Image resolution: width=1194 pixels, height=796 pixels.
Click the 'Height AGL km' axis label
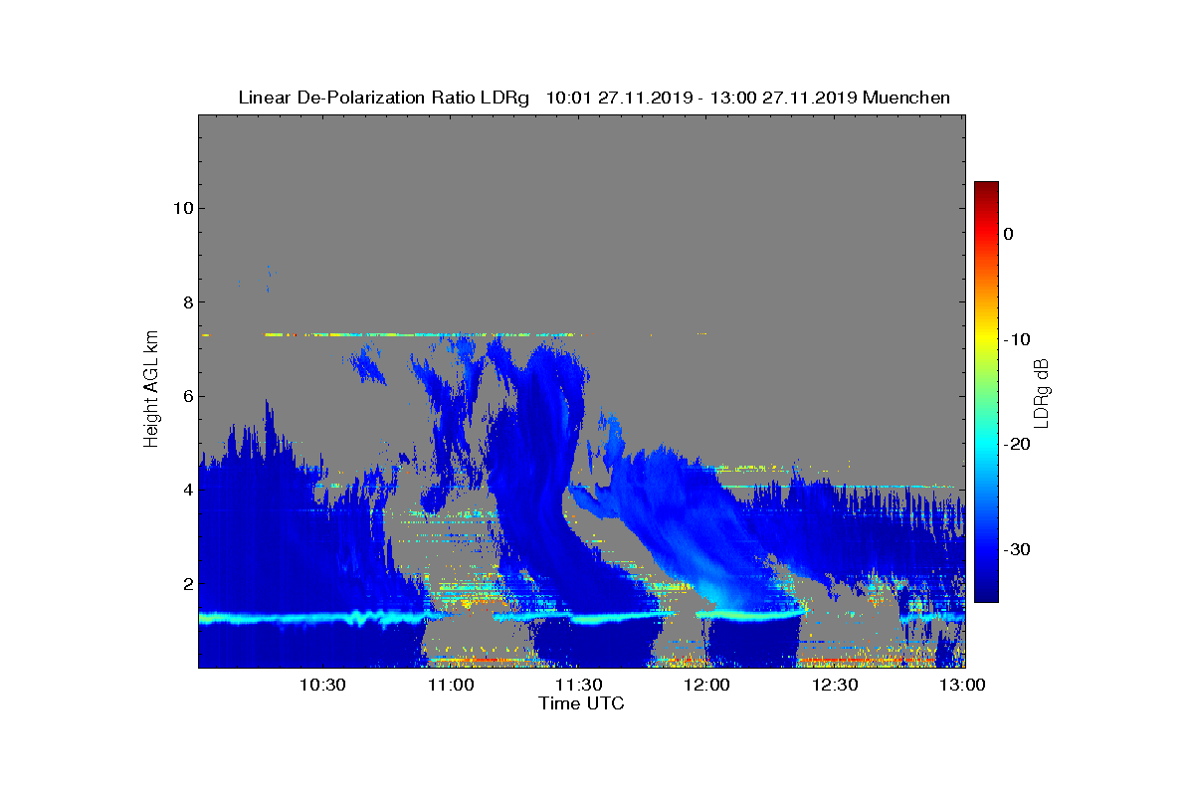point(151,391)
